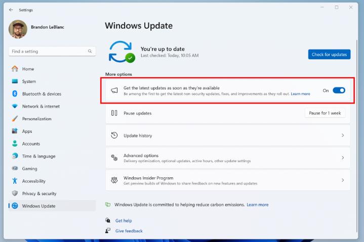The height and width of the screenshot is (242, 364).
Task: Click the Advanced options title text
Action: coord(141,156)
